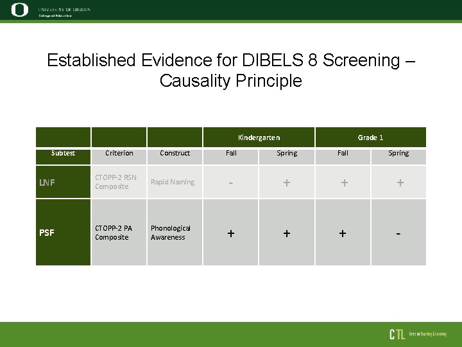This screenshot has width=462, height=347.
Task: Select PSF Grade 1 Fall plus sign
Action: 343,233
